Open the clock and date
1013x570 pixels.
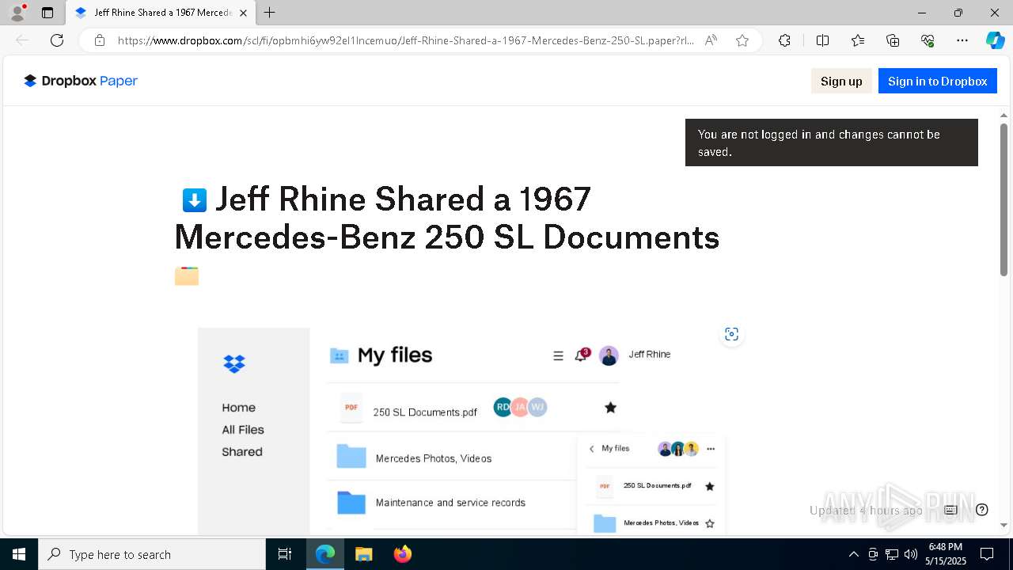point(946,554)
